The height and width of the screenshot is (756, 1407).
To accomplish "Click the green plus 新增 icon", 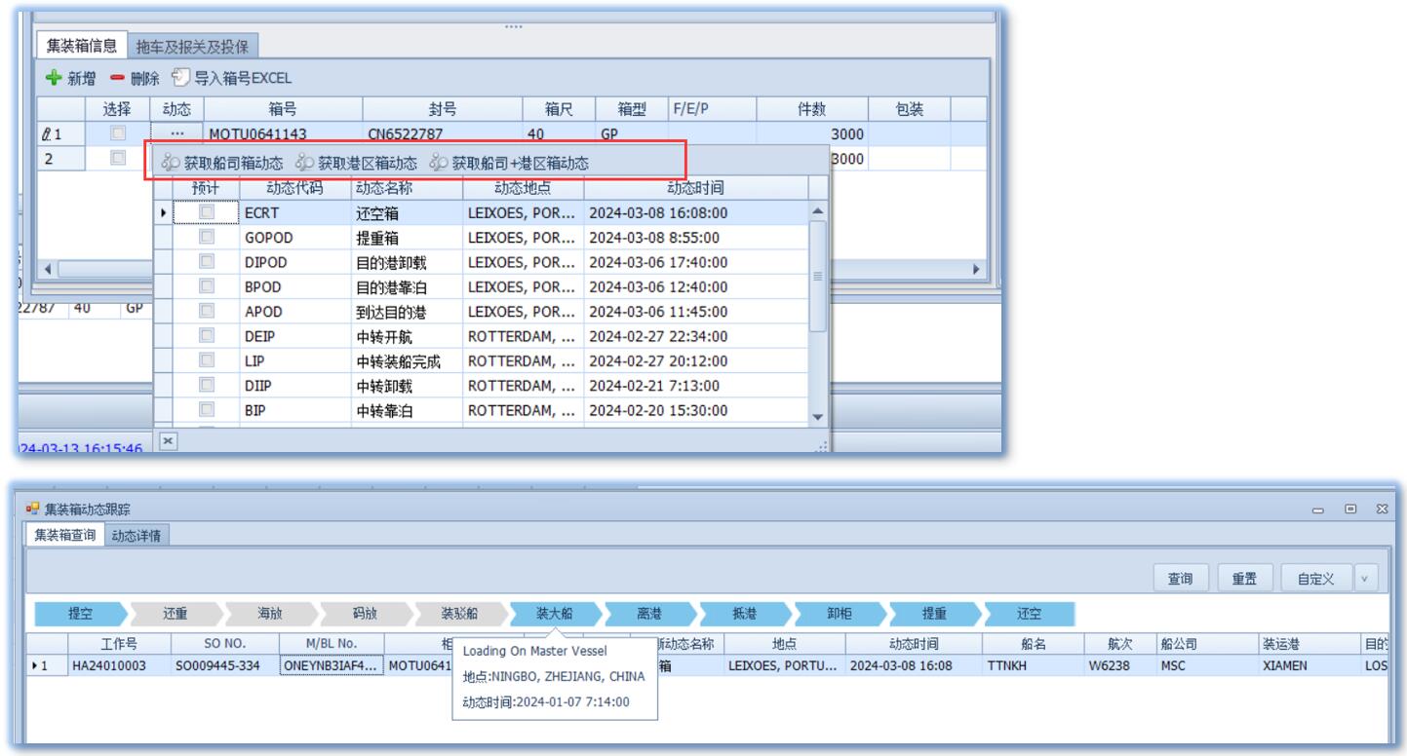I will [x=54, y=78].
